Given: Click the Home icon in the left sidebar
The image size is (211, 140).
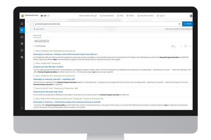Looking at the screenshot, I should [22, 23].
